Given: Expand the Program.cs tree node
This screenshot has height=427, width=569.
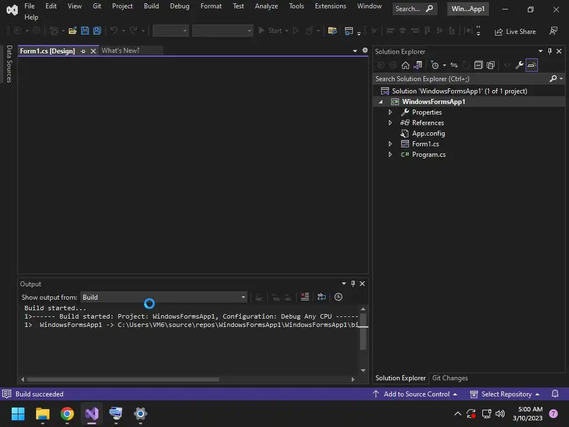Looking at the screenshot, I should [390, 155].
